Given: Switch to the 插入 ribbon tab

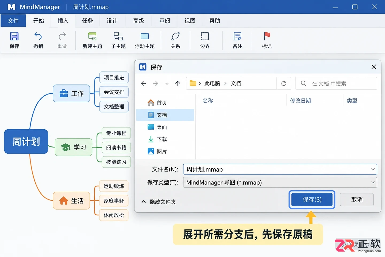Looking at the screenshot, I should 63,21.
